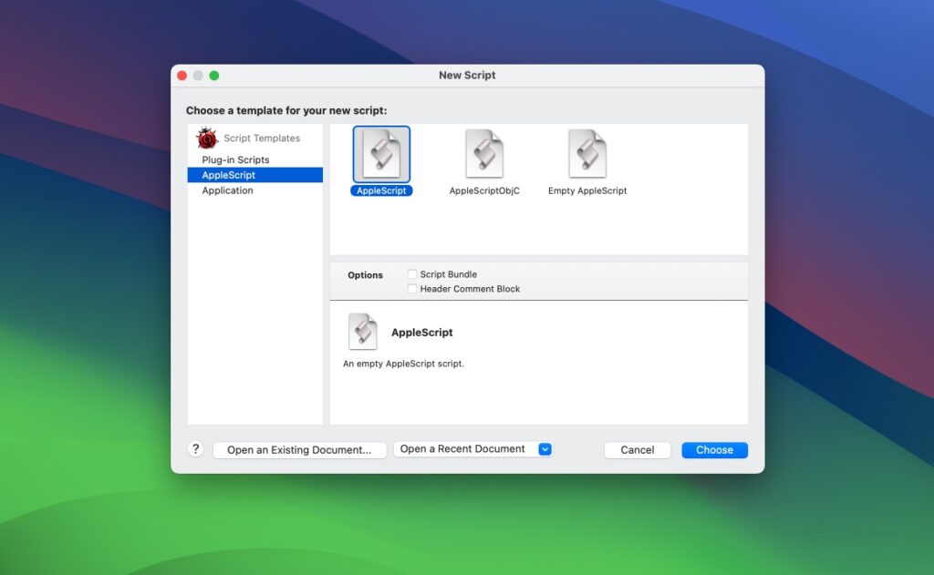Click Open an Existing Document

click(299, 448)
